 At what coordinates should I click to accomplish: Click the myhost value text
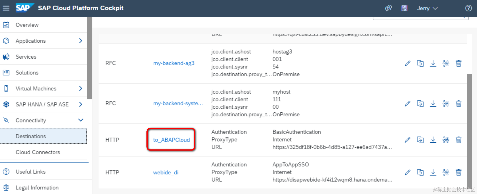281,92
